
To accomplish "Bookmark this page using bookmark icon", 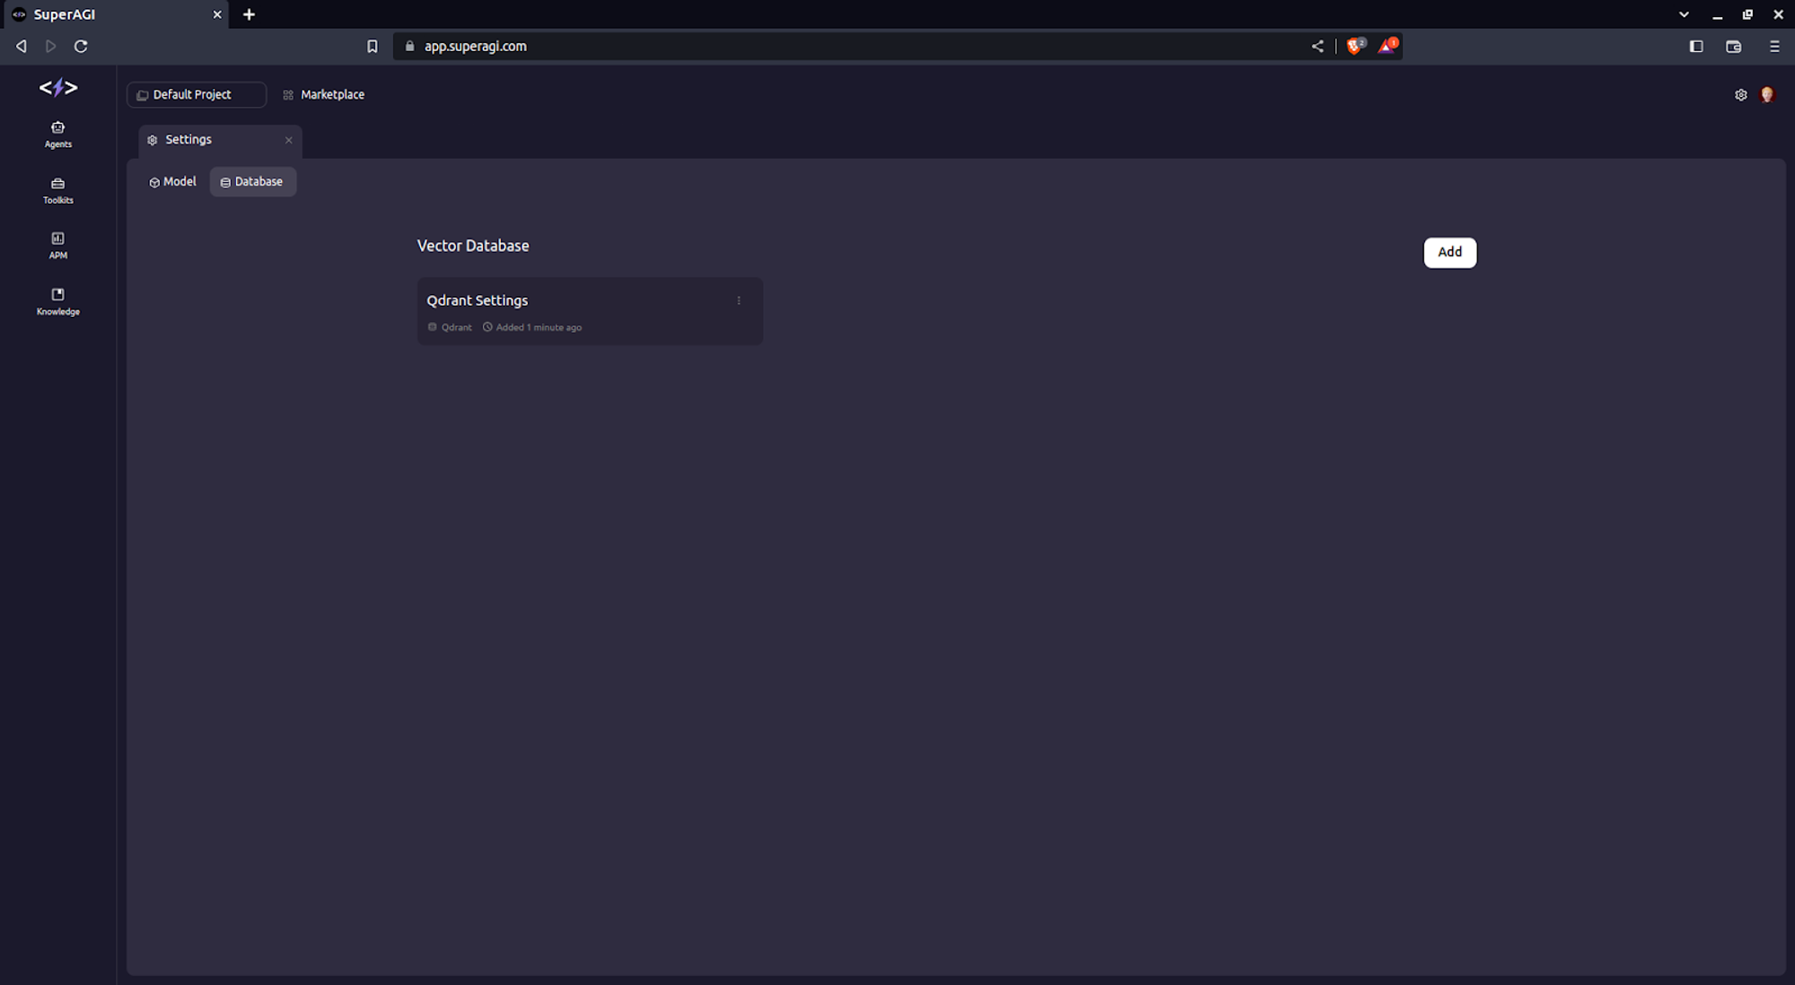I will 372,47.
